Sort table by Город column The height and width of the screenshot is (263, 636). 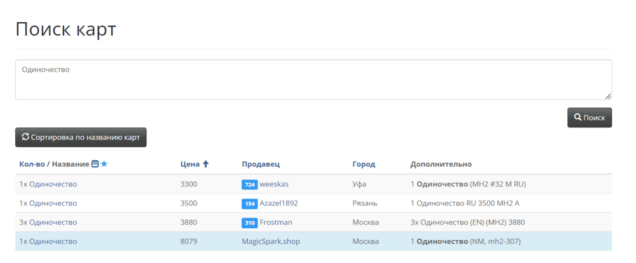click(x=364, y=164)
